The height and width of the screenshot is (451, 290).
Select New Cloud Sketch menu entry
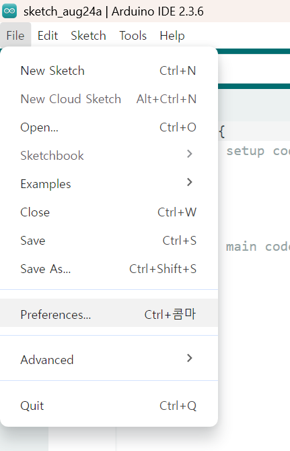point(109,99)
